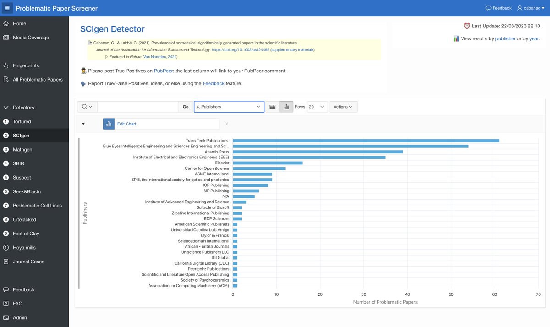
Task: Click the All Problematic Papers file icon
Action: pos(6,80)
